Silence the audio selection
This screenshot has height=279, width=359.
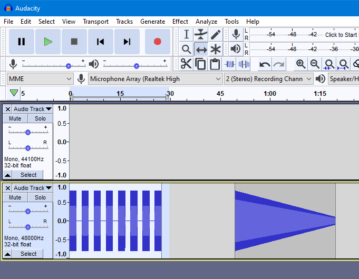coord(244,64)
